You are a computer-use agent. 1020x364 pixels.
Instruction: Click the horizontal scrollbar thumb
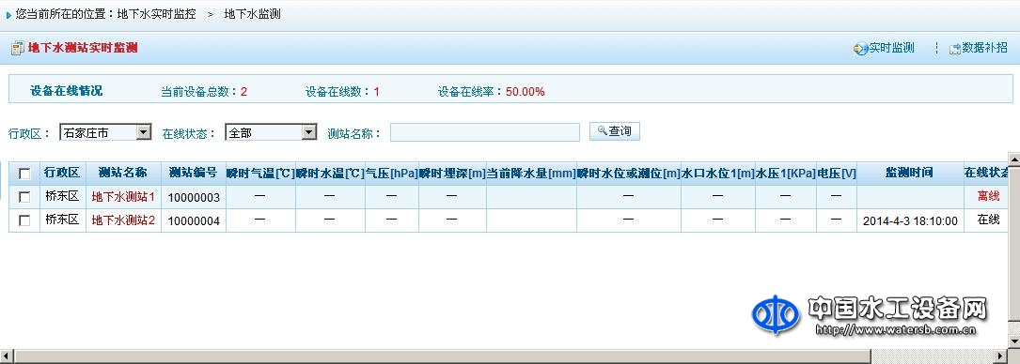[442, 356]
